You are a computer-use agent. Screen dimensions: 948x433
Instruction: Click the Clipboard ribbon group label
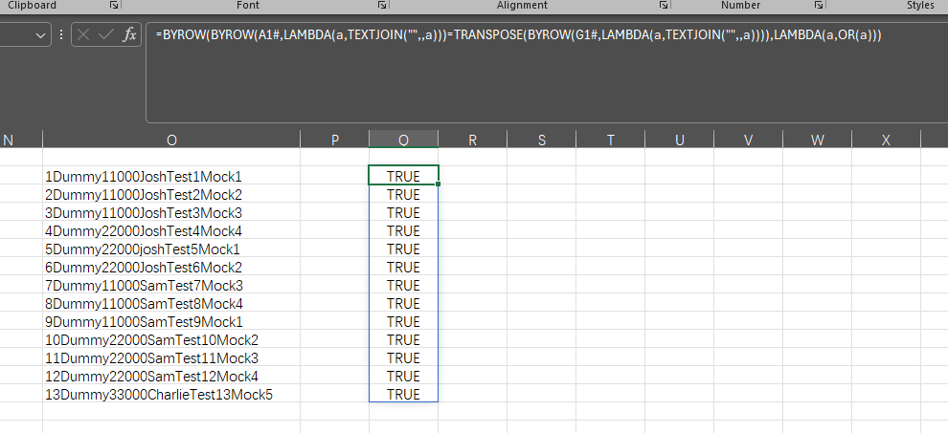(x=32, y=5)
